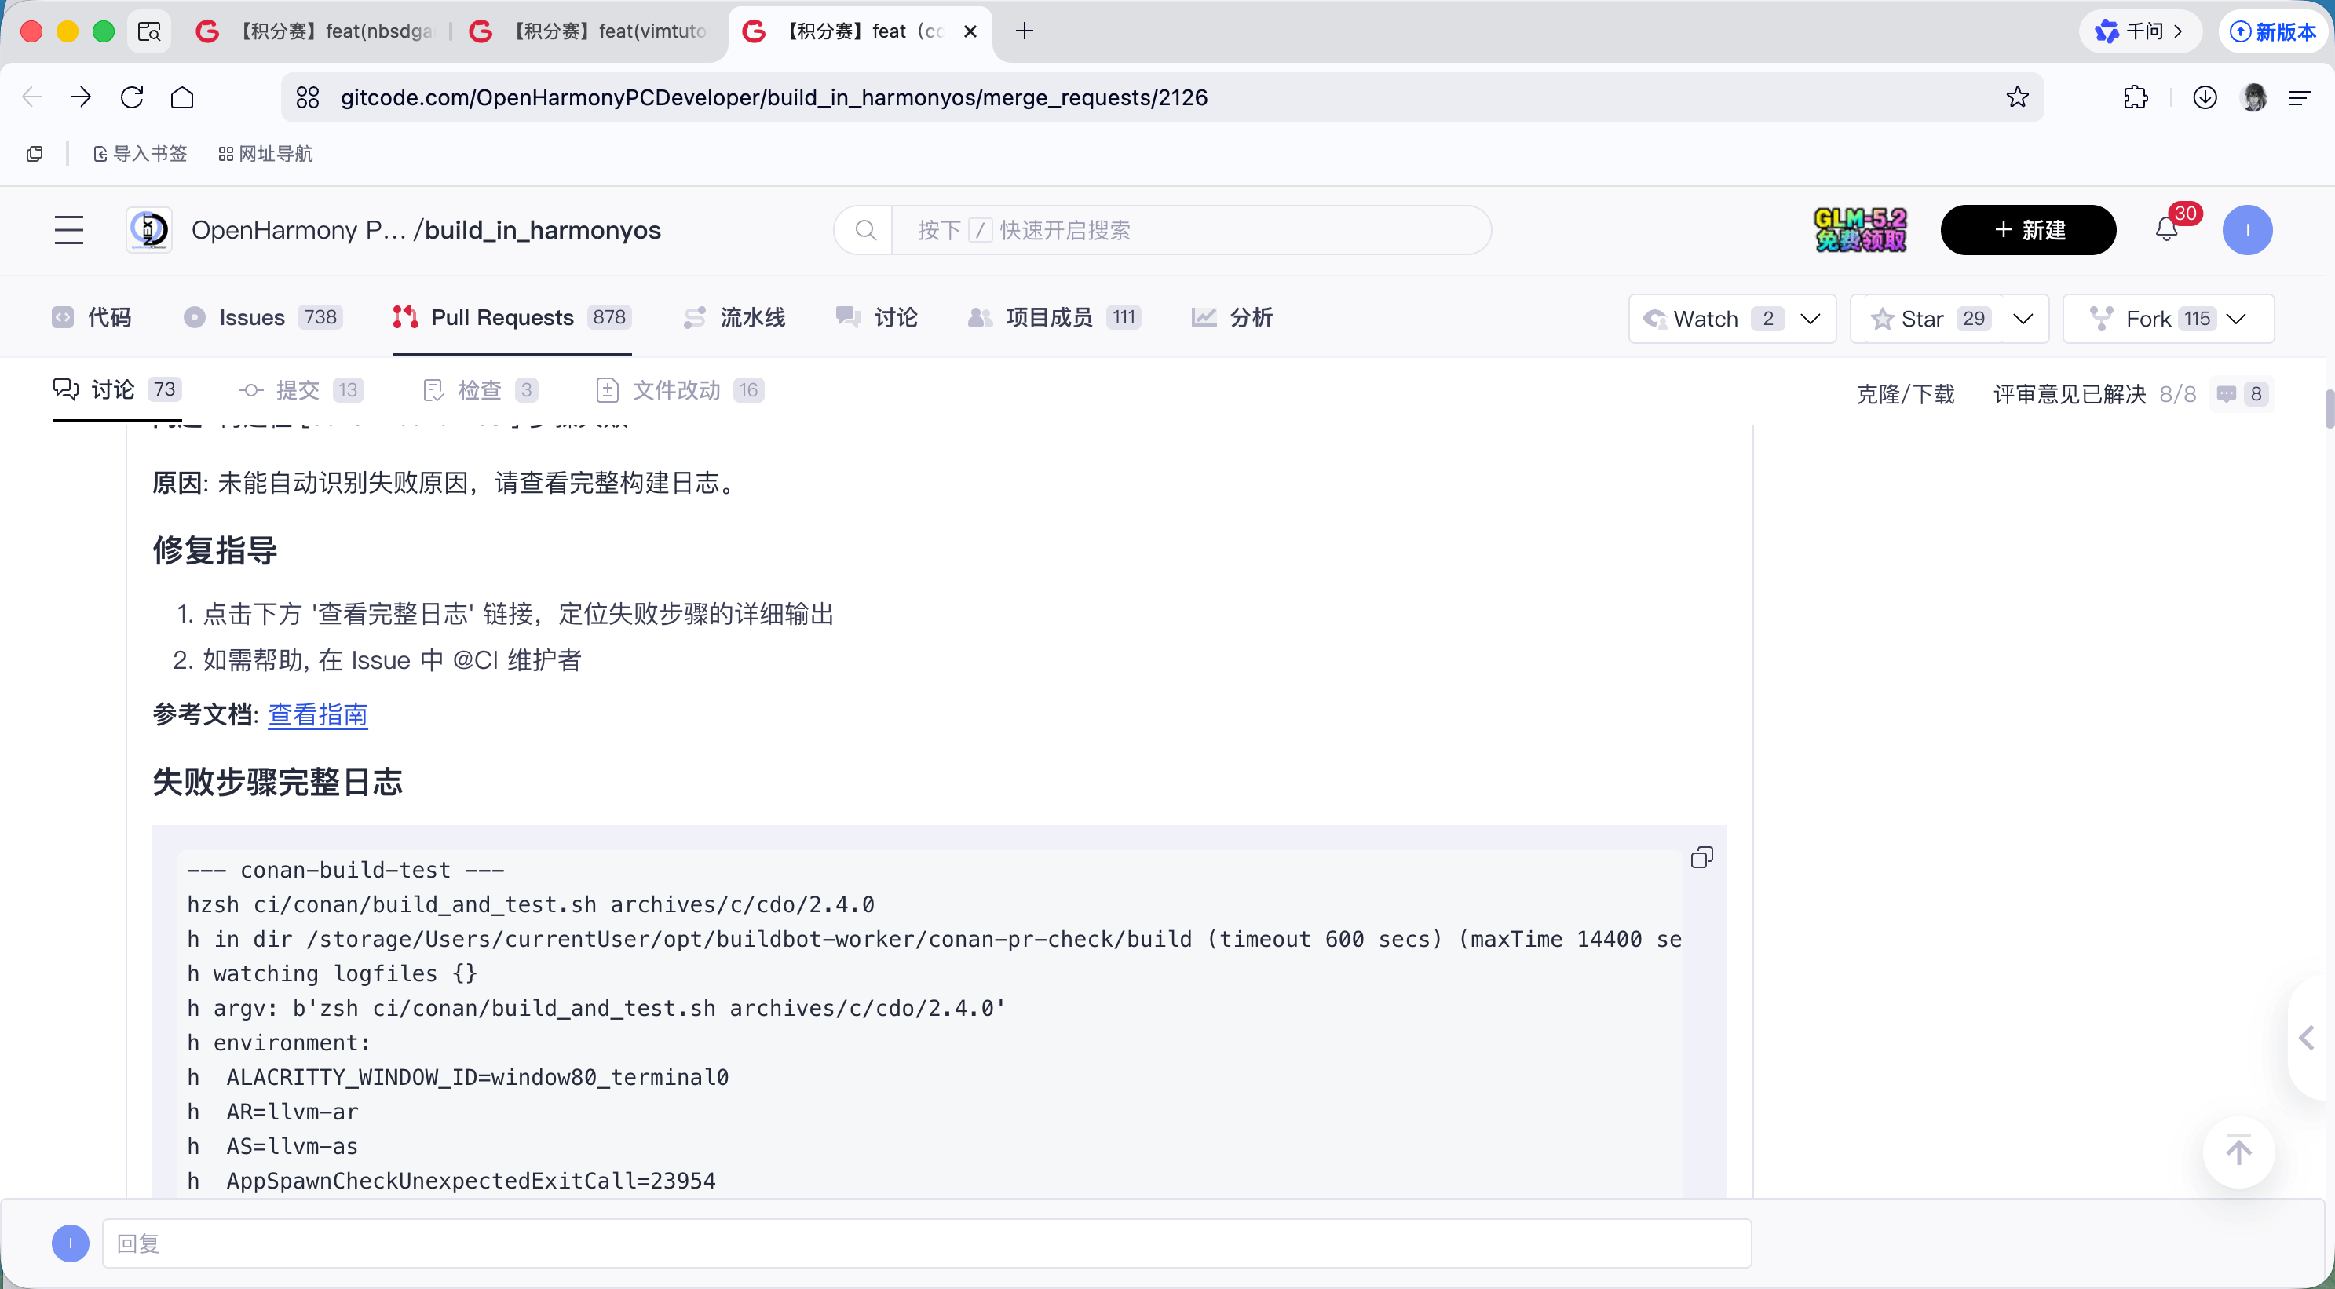Click the 修复指导 heading
Image resolution: width=2335 pixels, height=1289 pixels.
(x=215, y=550)
